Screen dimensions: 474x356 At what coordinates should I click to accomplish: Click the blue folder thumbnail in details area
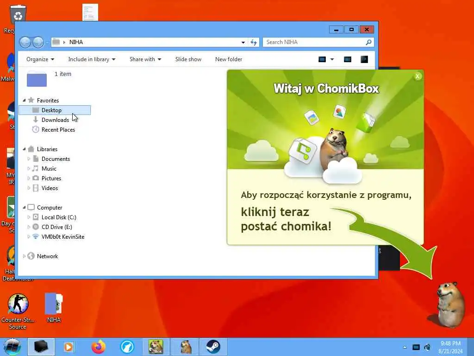(37, 79)
